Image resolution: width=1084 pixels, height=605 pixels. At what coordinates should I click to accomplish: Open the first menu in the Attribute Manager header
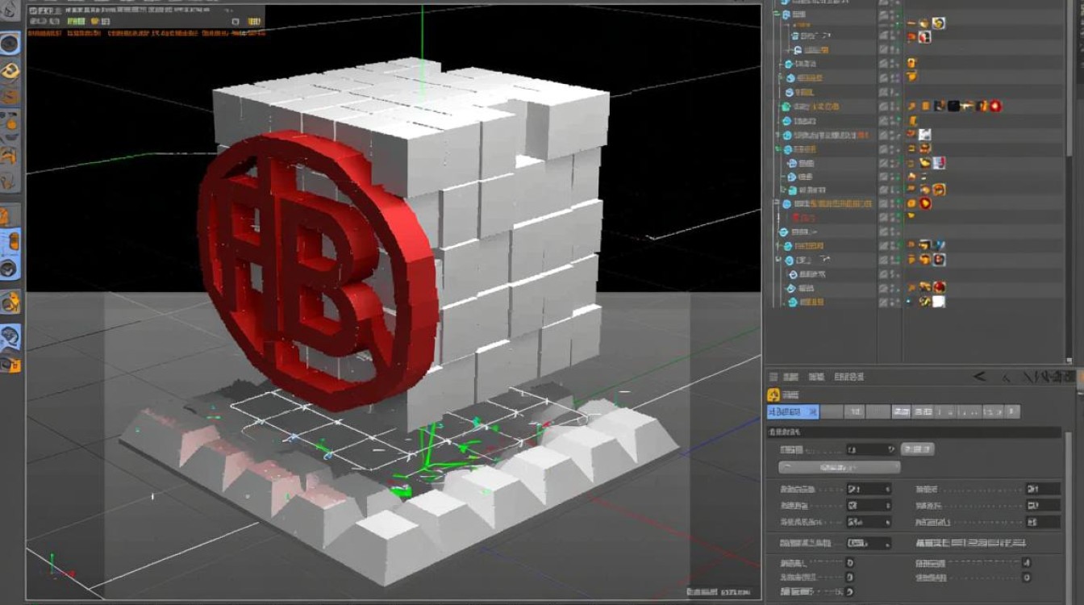coord(790,377)
